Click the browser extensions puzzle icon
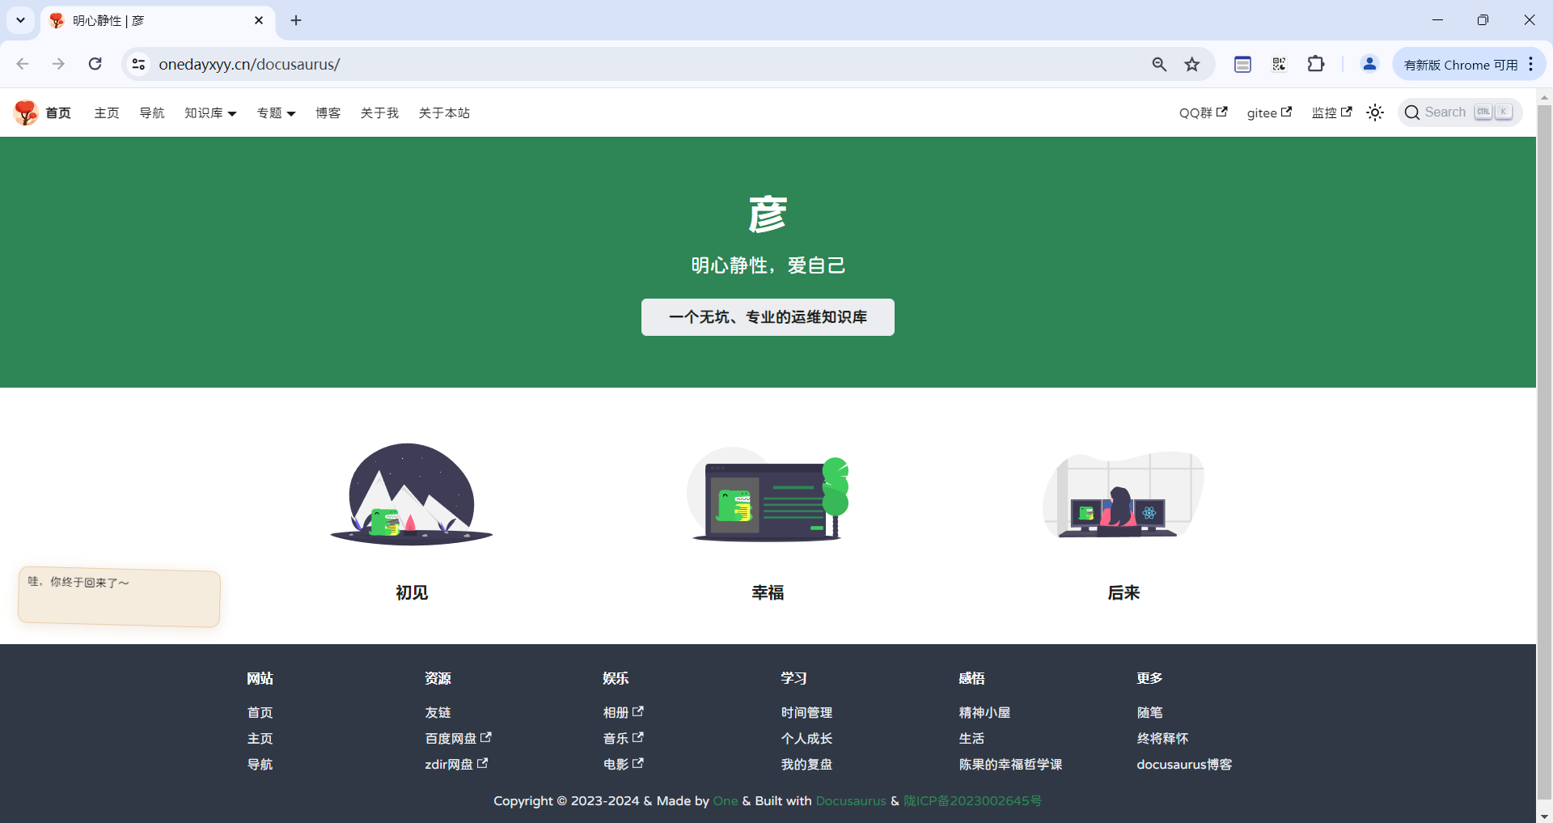Image resolution: width=1553 pixels, height=823 pixels. click(1316, 64)
